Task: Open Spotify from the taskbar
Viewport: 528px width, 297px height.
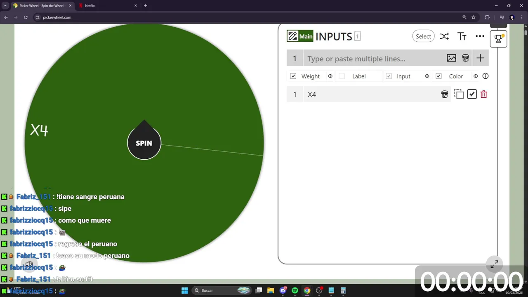Action: (295, 290)
